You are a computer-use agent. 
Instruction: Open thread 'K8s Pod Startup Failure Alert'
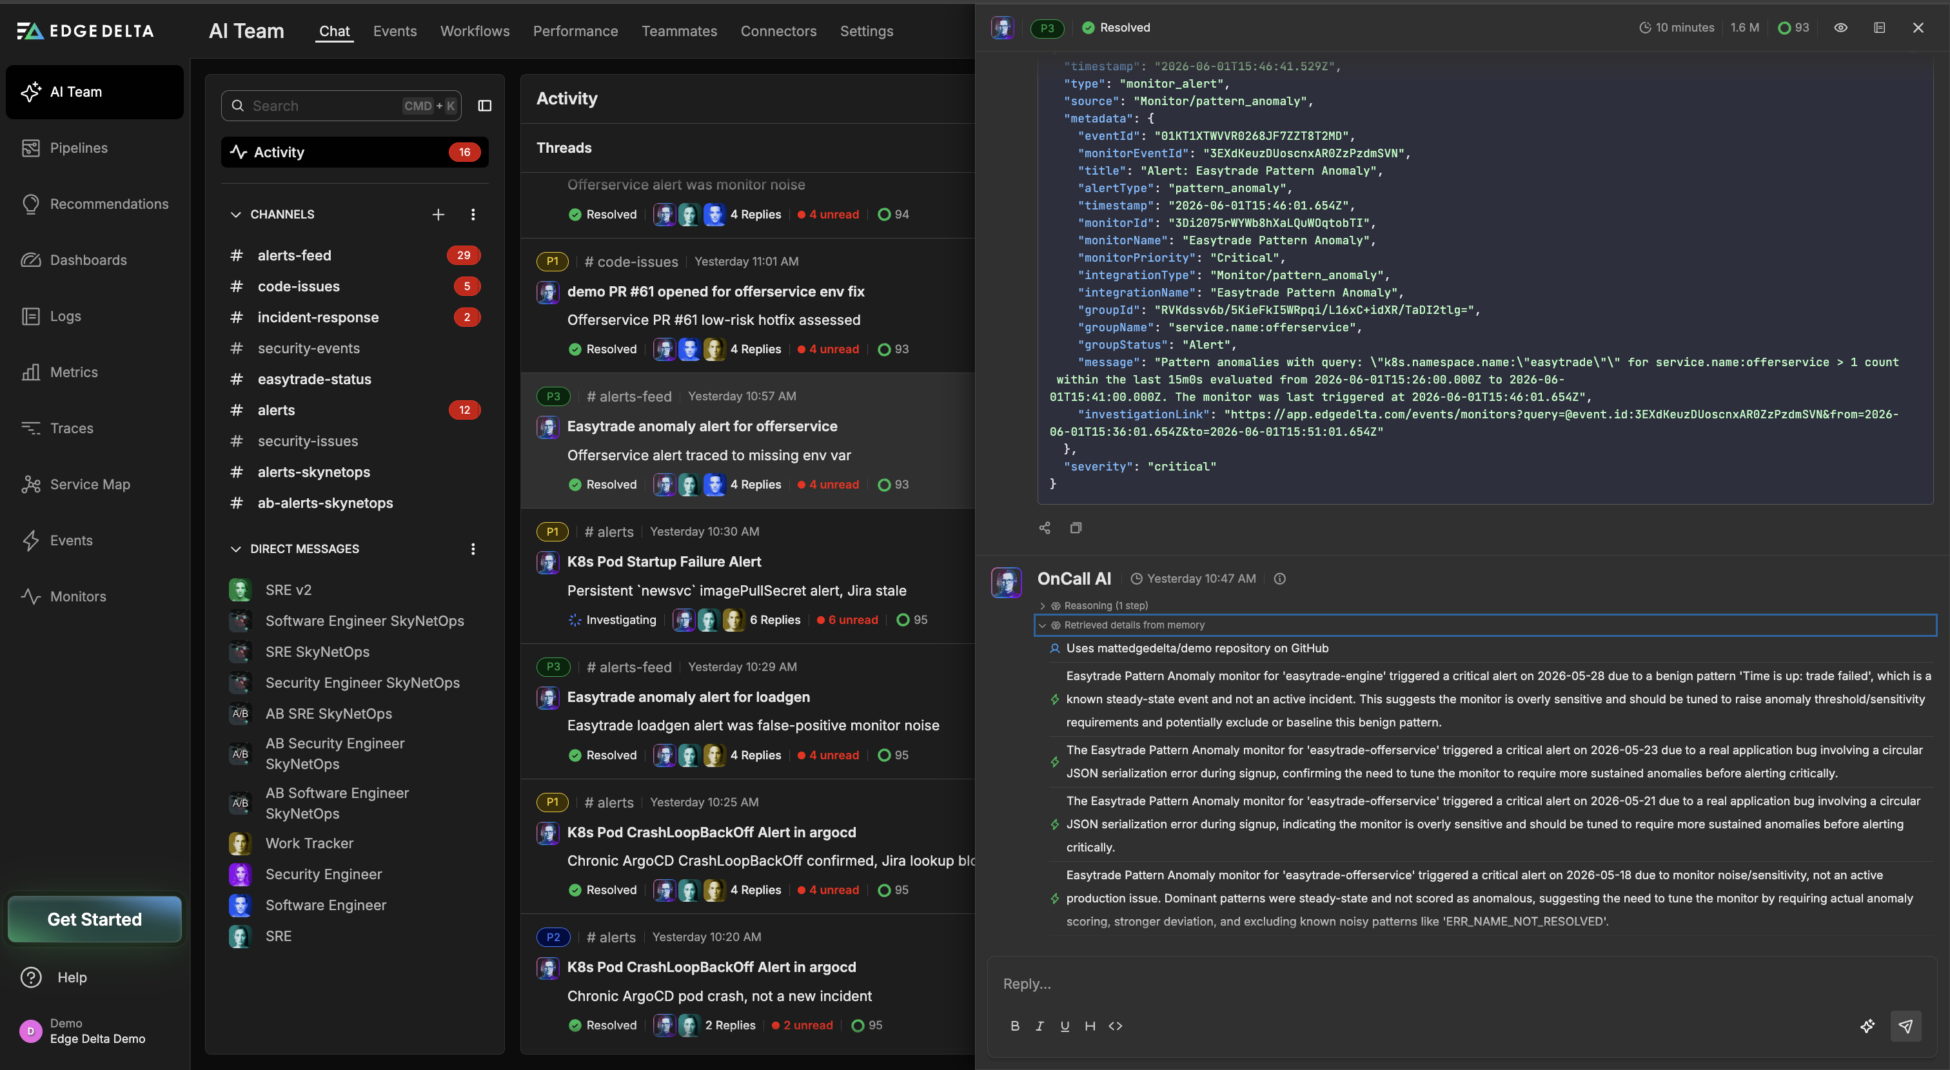tap(664, 561)
